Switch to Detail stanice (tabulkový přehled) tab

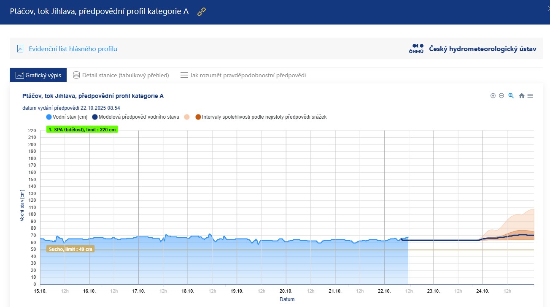coord(121,75)
